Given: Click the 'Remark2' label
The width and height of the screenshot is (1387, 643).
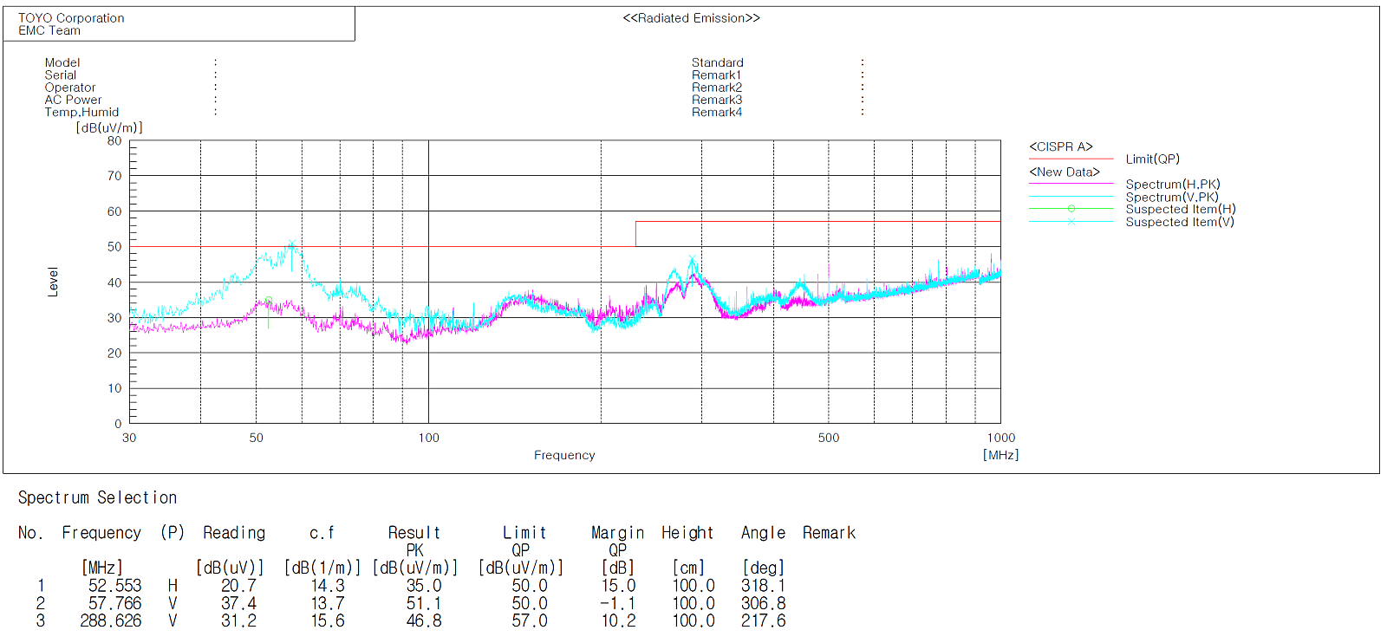Looking at the screenshot, I should point(717,88).
